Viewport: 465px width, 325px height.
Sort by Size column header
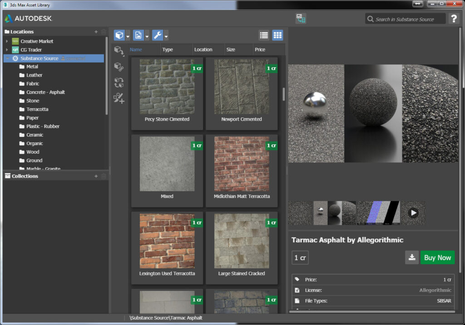[x=231, y=49]
